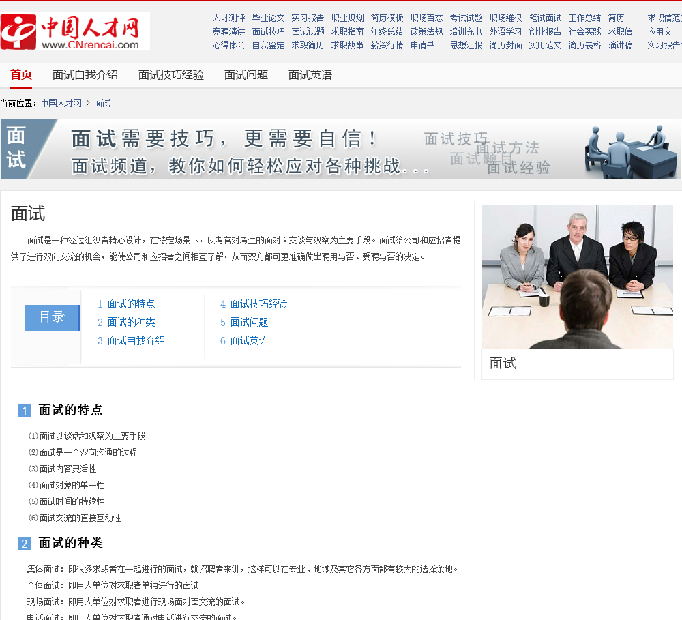Visit the 职业规划 header link
682x620 pixels.
pos(348,18)
